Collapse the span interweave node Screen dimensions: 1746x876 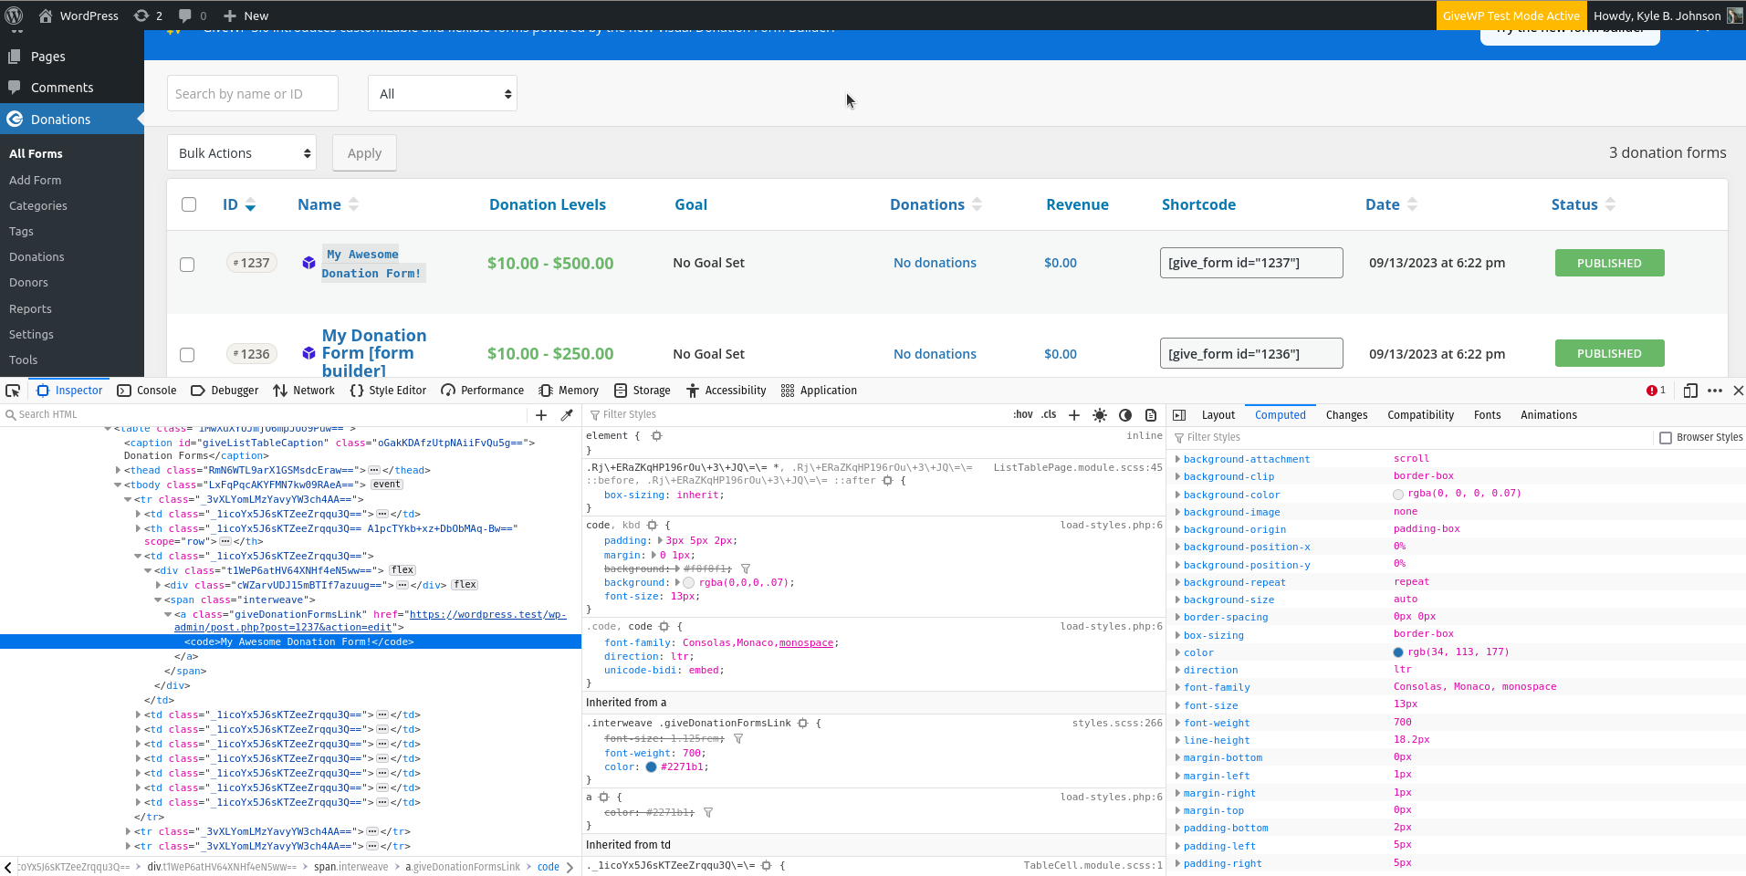(x=158, y=600)
